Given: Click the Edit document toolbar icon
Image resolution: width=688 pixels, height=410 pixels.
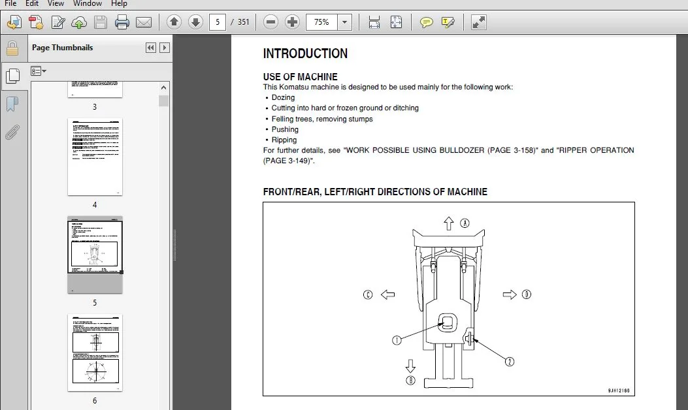Looking at the screenshot, I should click(58, 22).
